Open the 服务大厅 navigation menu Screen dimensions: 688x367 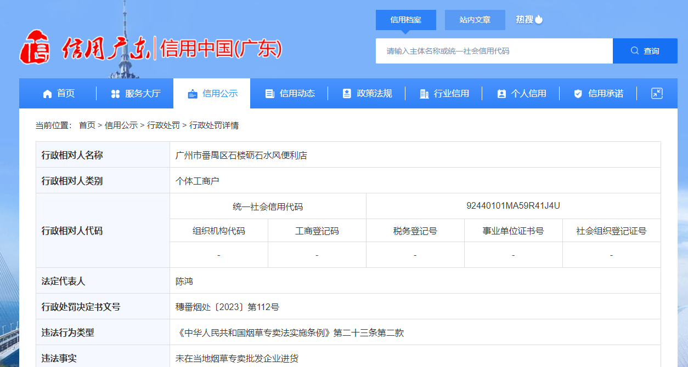click(136, 94)
